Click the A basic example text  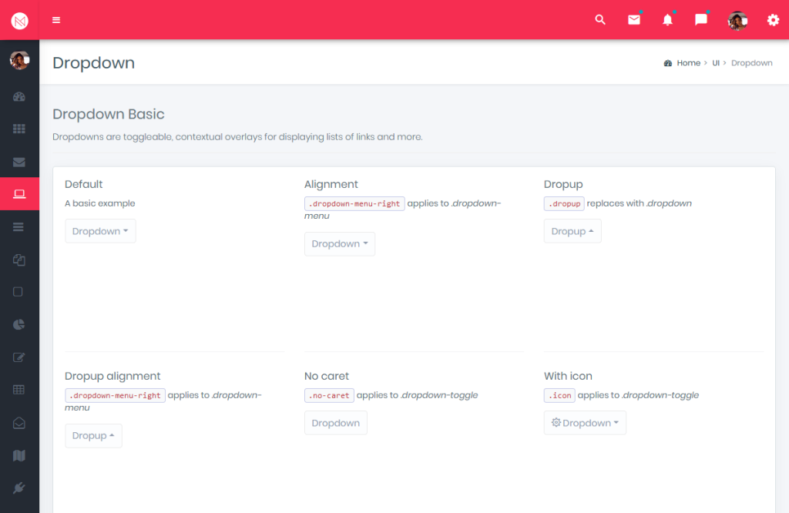coord(99,203)
